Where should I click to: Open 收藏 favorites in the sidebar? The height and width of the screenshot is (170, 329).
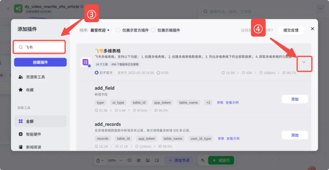[40, 90]
